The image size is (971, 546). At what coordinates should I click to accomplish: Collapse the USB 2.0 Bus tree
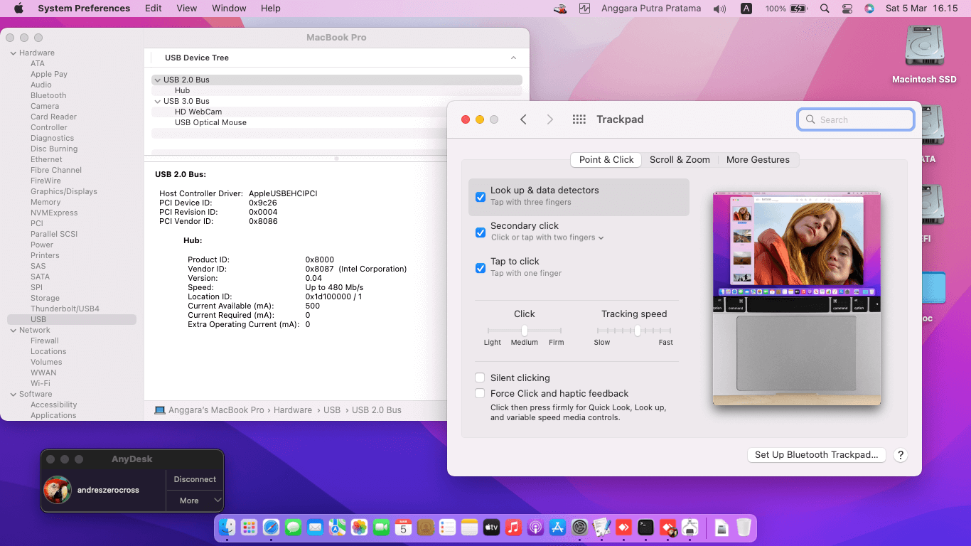point(157,80)
